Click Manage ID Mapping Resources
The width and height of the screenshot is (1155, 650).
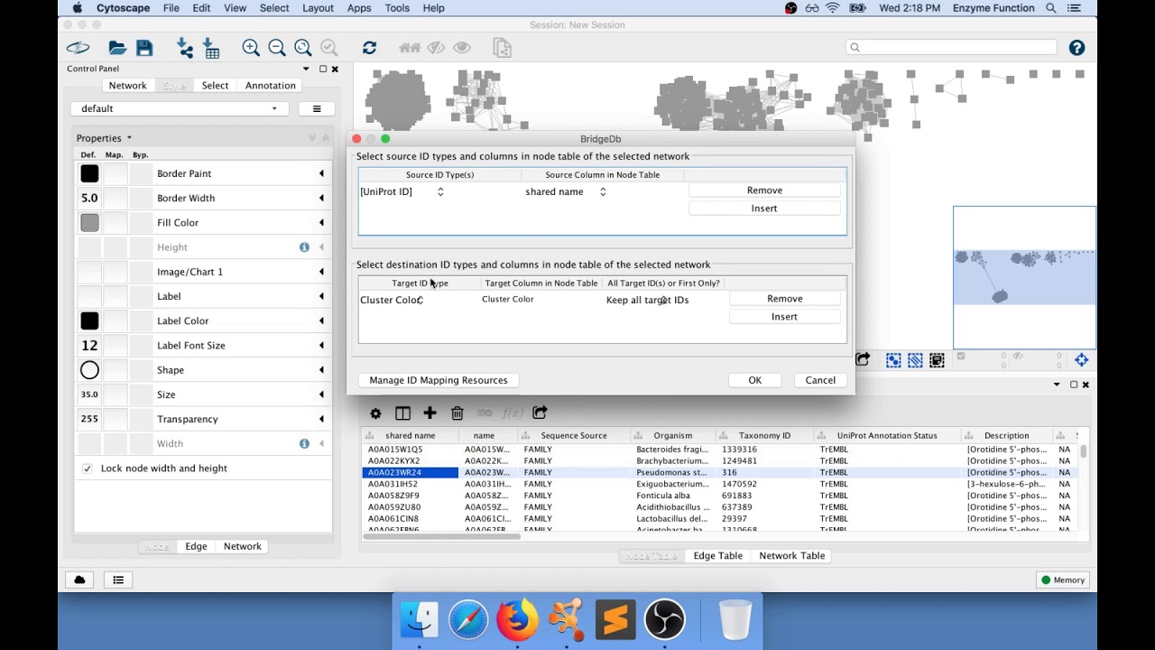point(439,381)
